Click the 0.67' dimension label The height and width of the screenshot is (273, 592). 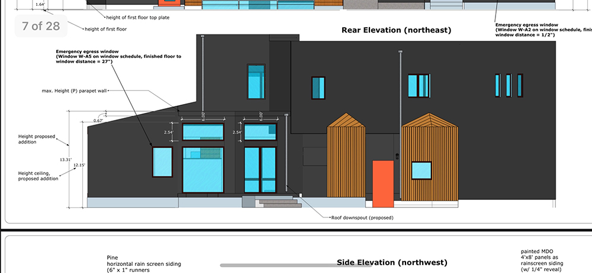click(98, 121)
